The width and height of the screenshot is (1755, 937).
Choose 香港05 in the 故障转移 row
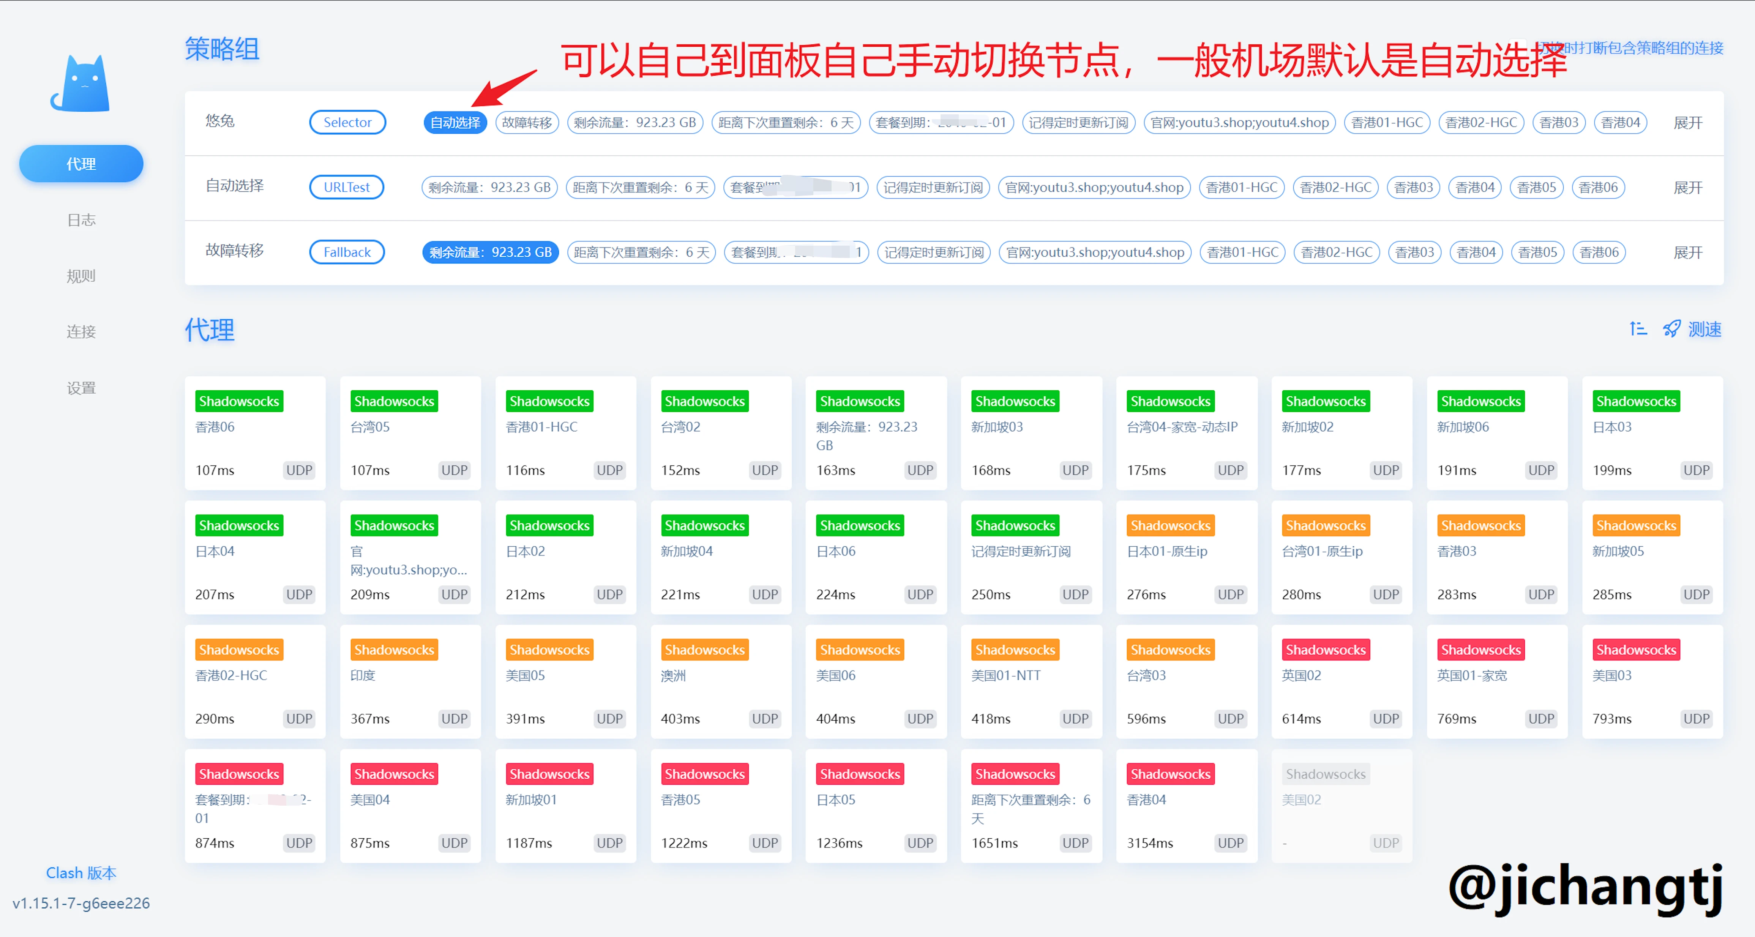point(1537,252)
